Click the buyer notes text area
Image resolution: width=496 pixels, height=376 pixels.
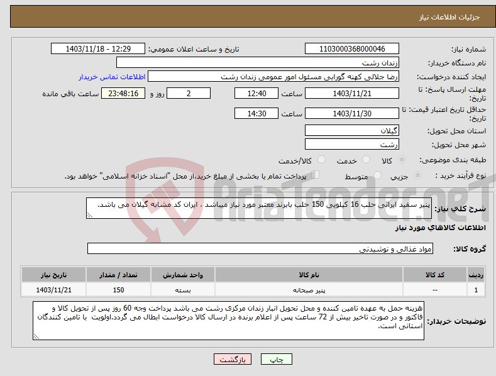tap(228, 321)
